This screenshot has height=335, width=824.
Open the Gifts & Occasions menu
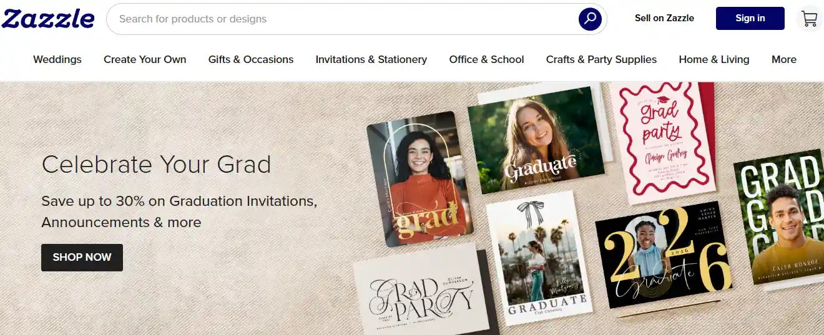[x=251, y=59]
